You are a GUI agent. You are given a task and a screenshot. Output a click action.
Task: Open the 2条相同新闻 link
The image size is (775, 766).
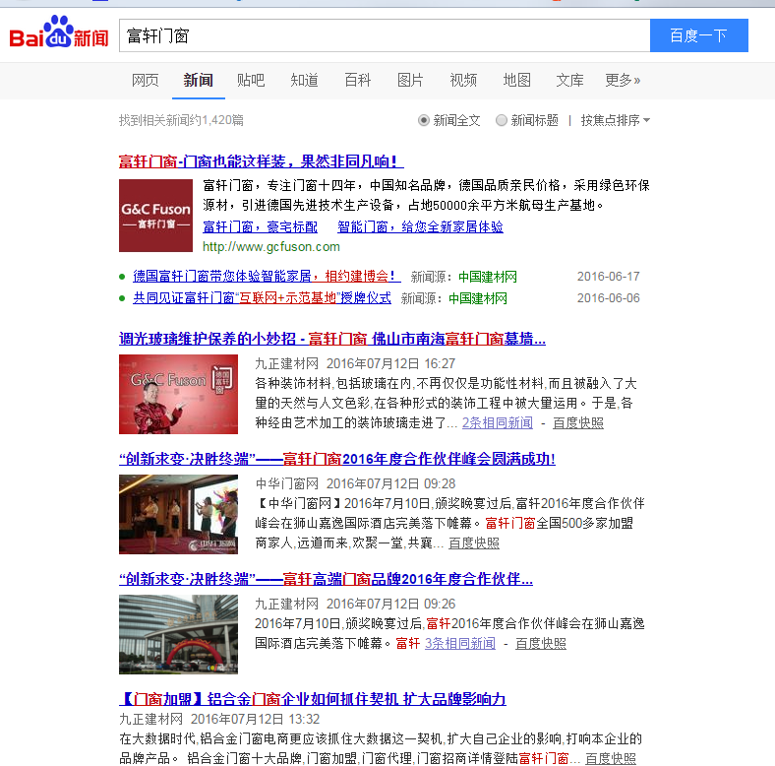pos(498,422)
